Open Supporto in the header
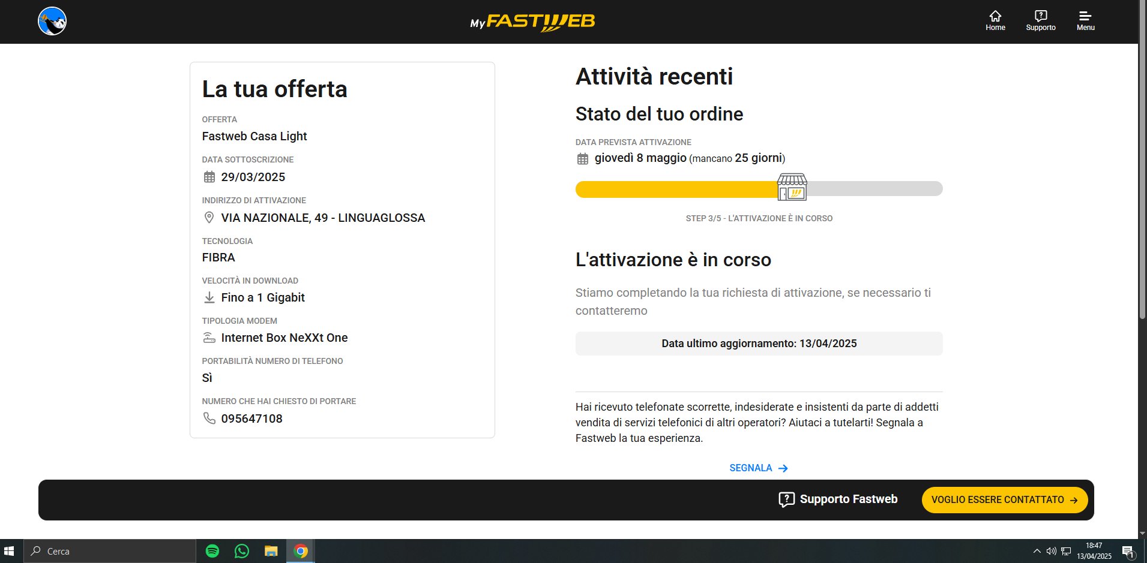Viewport: 1147px width, 563px height. [x=1041, y=21]
